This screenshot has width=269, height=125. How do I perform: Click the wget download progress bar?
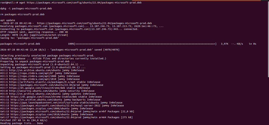145,44
